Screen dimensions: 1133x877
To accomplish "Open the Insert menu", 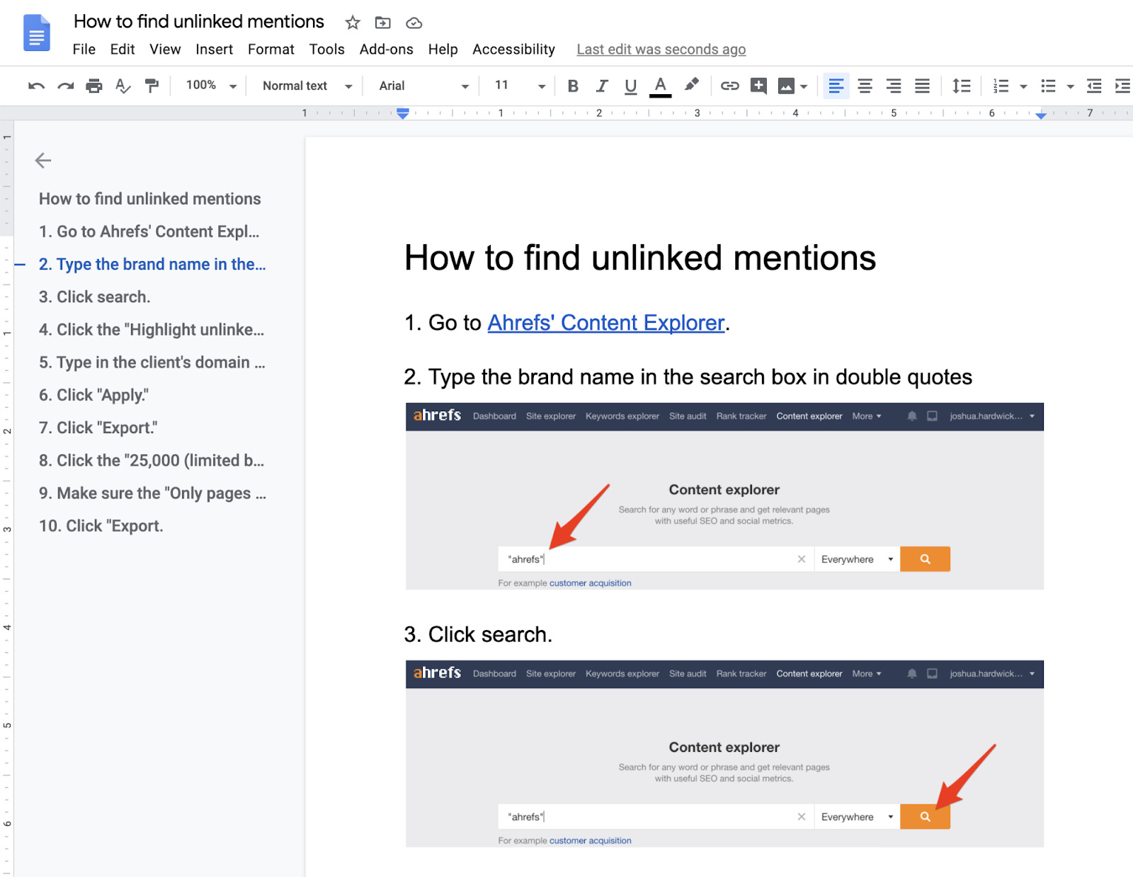I will coord(214,50).
